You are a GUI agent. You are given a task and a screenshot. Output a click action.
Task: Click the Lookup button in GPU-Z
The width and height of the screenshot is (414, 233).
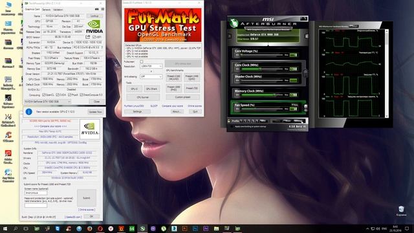[x=94, y=16]
